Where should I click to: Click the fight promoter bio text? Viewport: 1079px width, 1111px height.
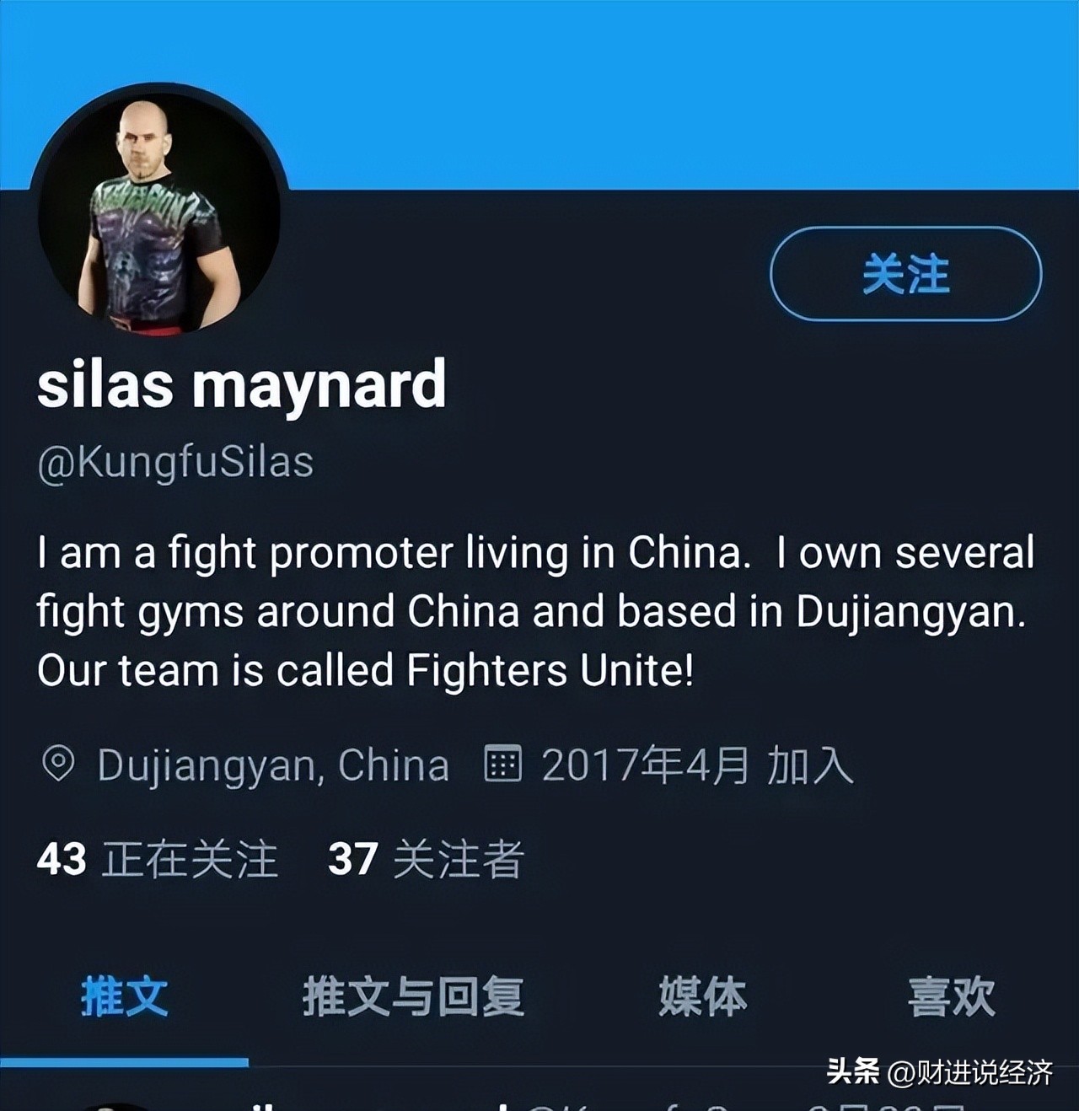(536, 611)
